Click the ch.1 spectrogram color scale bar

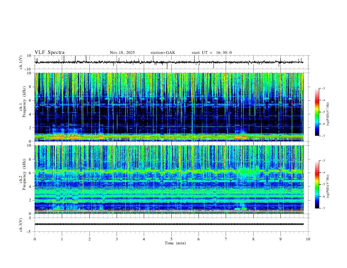[317, 112]
